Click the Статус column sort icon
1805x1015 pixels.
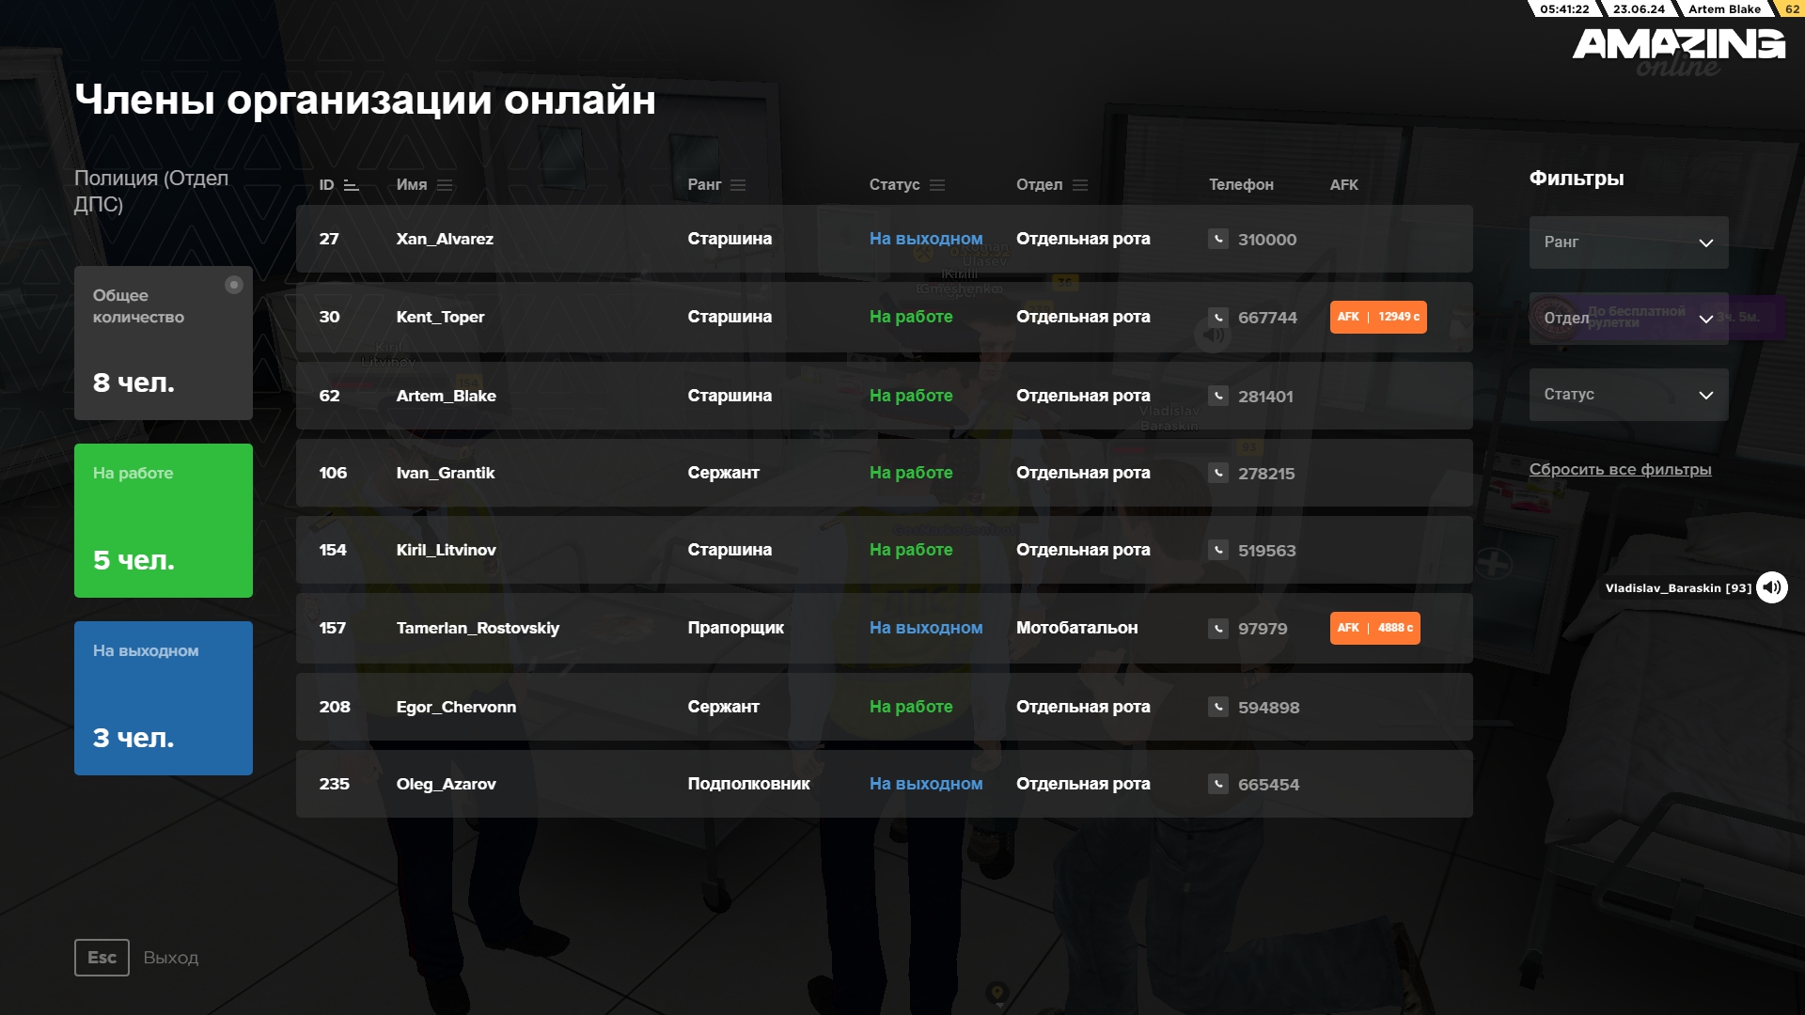(937, 185)
